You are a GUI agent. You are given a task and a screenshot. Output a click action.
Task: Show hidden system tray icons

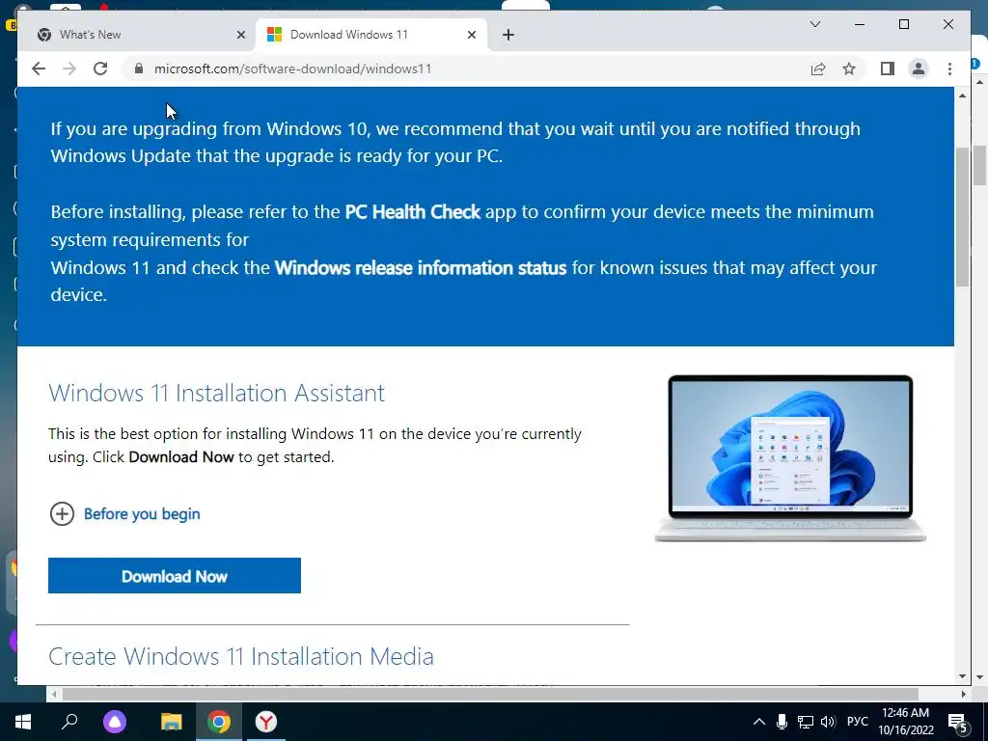tap(759, 722)
